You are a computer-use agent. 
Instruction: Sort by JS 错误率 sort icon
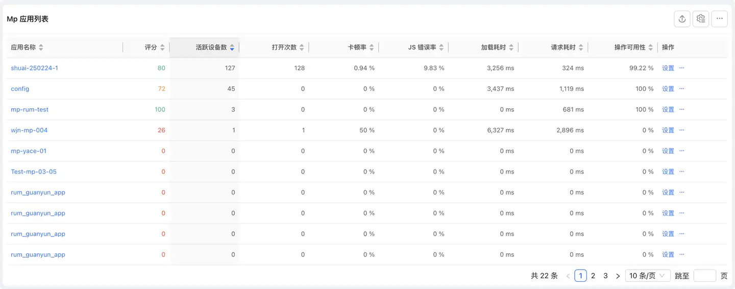pos(442,47)
